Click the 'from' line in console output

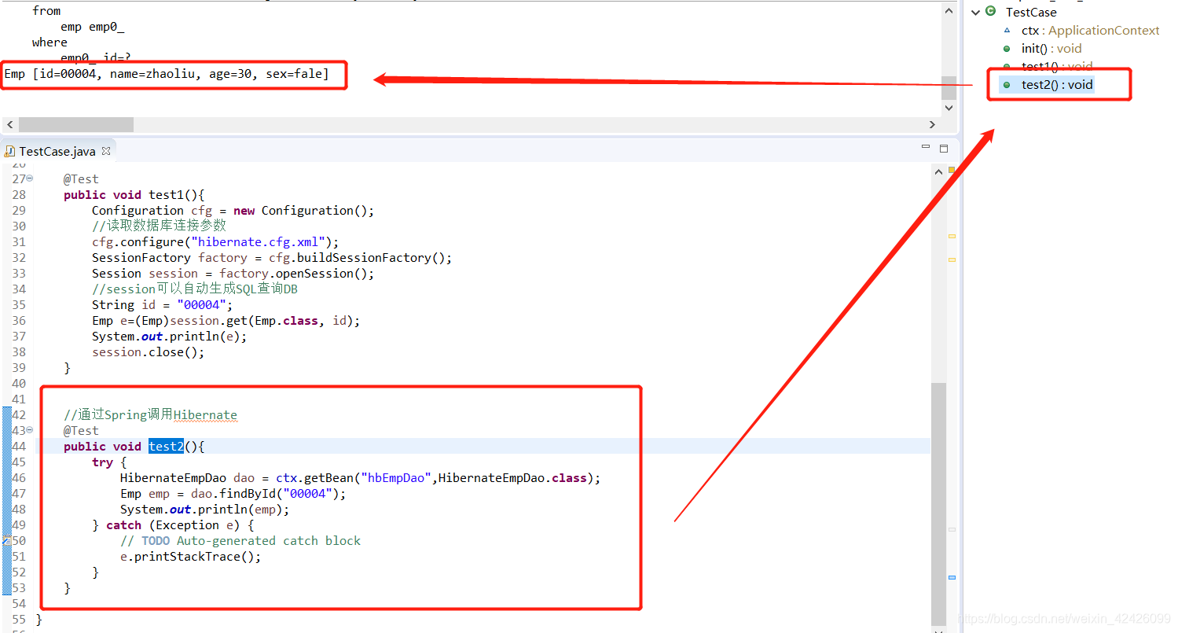click(46, 11)
